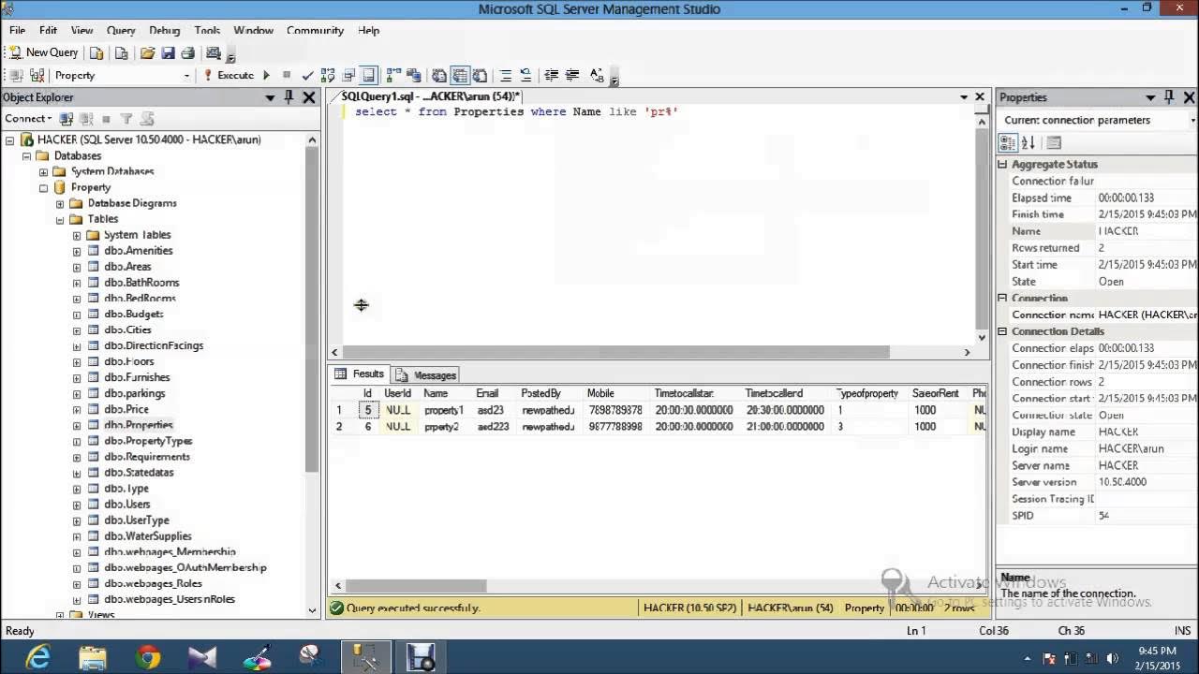1199x674 pixels.
Task: Open the File menu
Action: pos(17,30)
